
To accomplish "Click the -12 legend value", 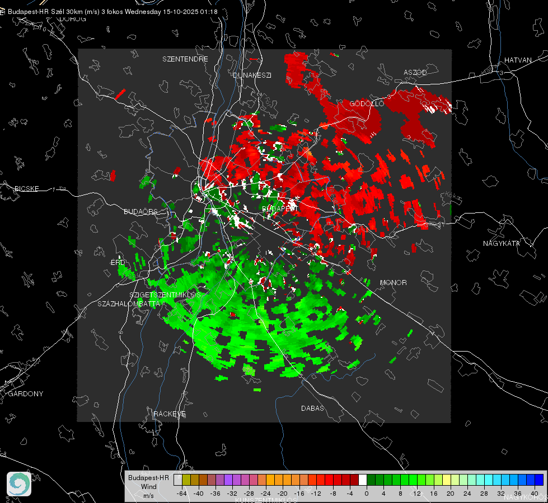I will click(x=316, y=493).
